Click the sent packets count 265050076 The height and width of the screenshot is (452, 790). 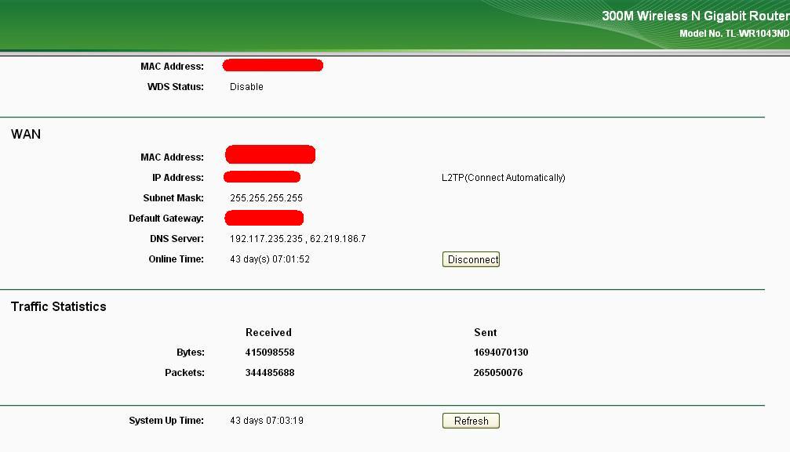coord(497,373)
